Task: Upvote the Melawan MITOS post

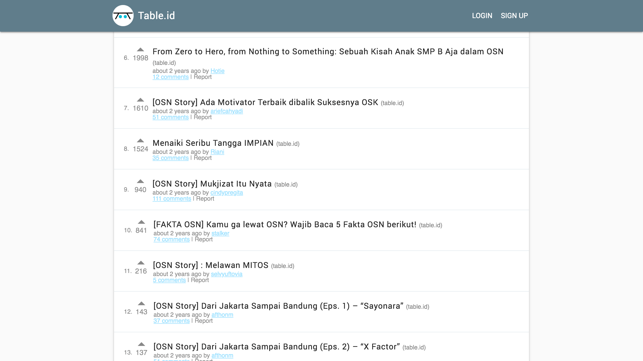Action: [x=141, y=263]
